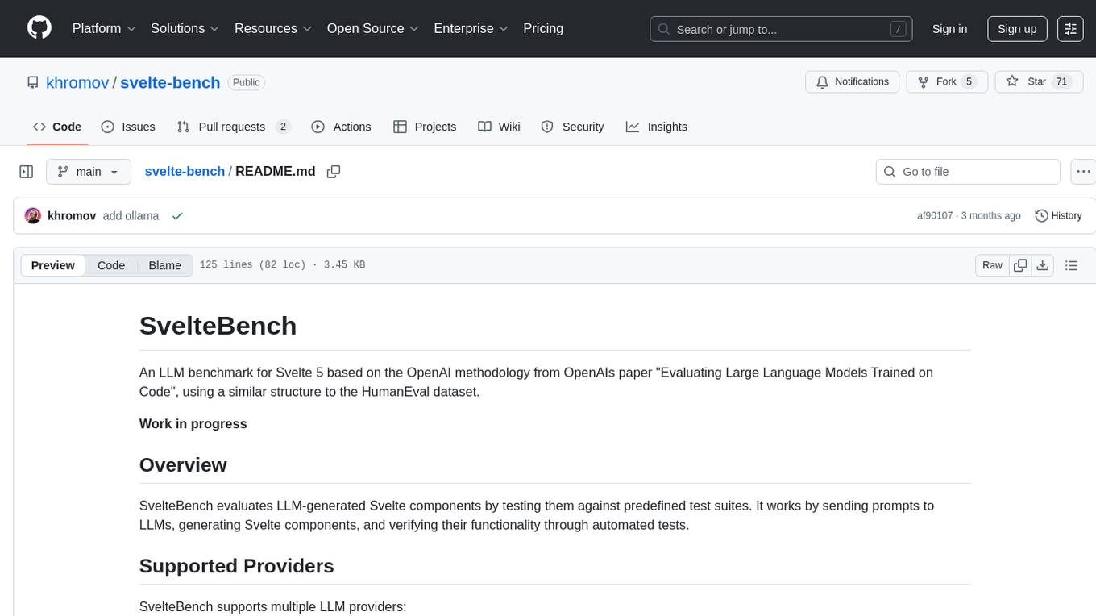Open the Insights tab
The image size is (1096, 616).
click(657, 127)
